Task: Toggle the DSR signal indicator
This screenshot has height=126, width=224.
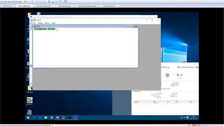Action: click(40, 29)
